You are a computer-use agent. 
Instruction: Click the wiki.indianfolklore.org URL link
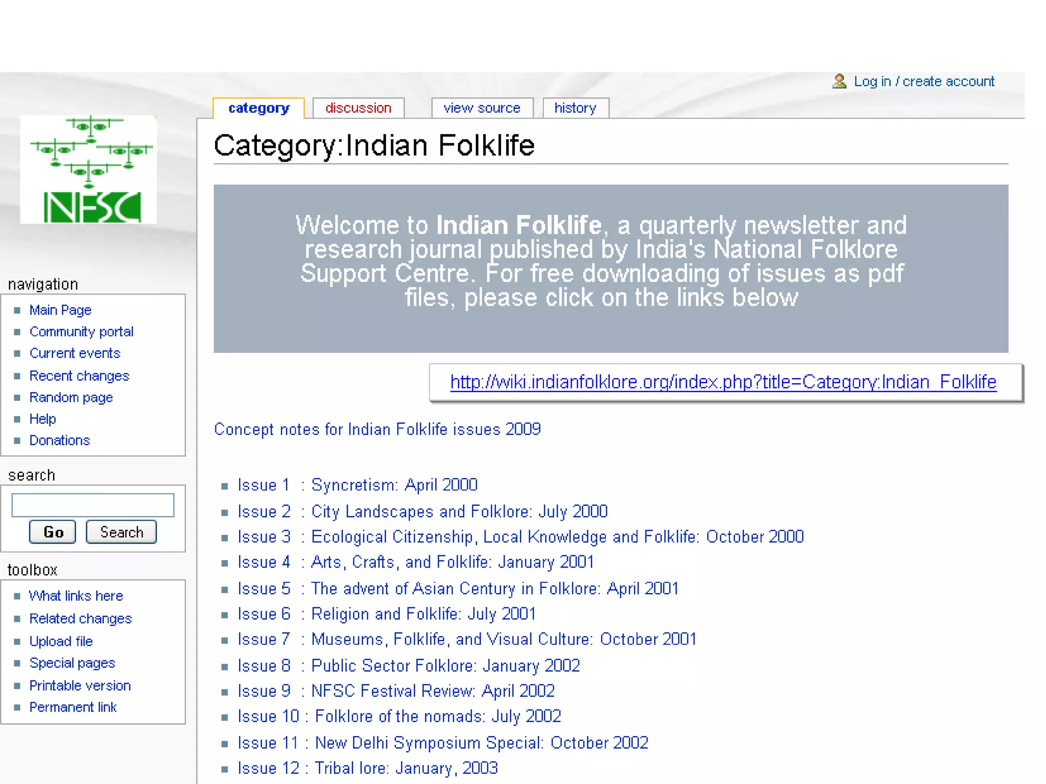click(723, 382)
